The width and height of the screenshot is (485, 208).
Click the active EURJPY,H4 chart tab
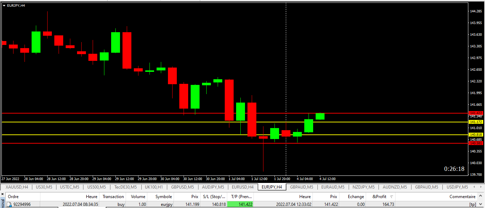272,187
